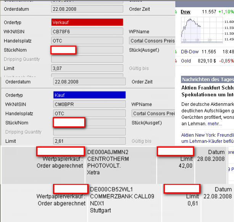Image resolution: width=234 pixels, height=222 pixels.
Task: Click the limit value 0,61
Action: pyautogui.click(x=193, y=203)
